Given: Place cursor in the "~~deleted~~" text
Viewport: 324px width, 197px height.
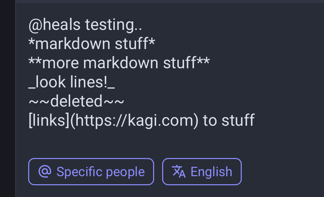Looking at the screenshot, I should pos(76,101).
